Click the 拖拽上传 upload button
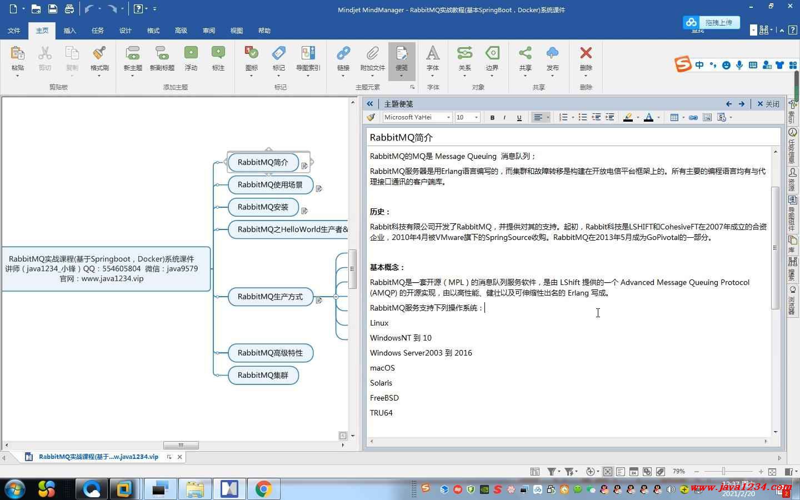 [711, 22]
